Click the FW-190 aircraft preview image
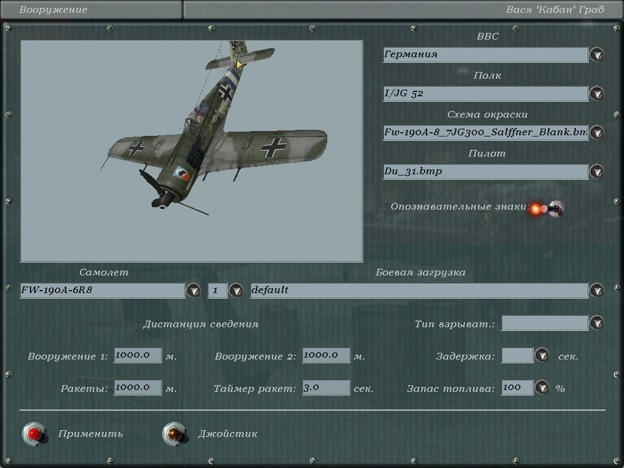The width and height of the screenshot is (624, 468). [x=191, y=151]
